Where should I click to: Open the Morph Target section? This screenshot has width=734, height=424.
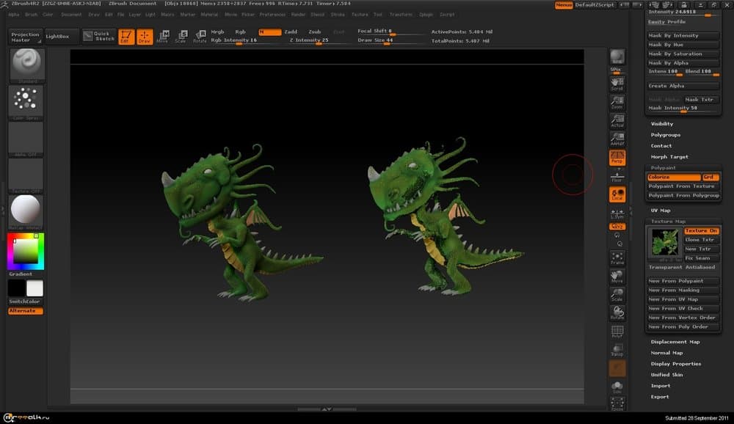click(x=669, y=157)
